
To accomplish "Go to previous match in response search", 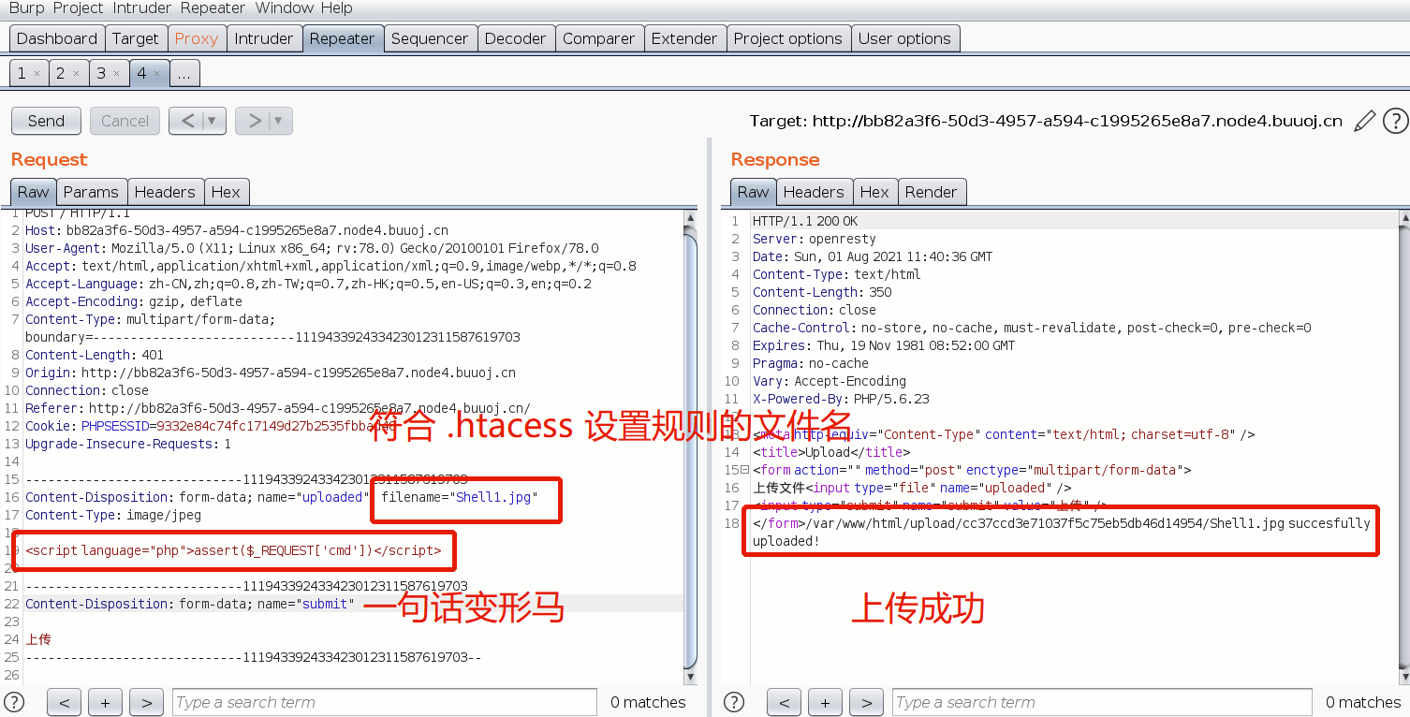I will tap(785, 702).
